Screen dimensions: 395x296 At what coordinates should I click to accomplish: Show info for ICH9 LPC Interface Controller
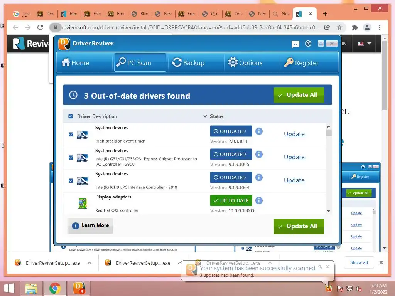259,177
